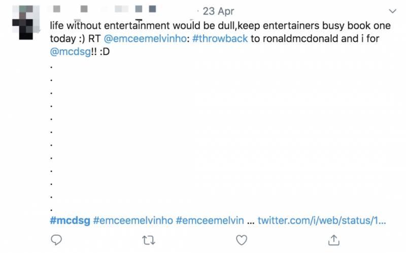This screenshot has height=253, width=406.
Task: Click the 23 Apr timestamp
Action: tap(218, 11)
